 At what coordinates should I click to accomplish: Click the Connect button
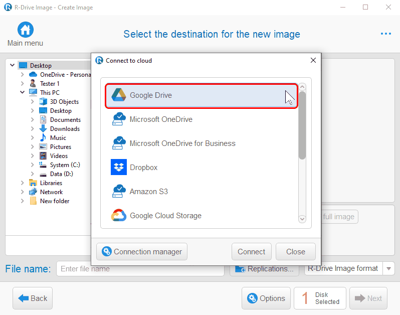tap(252, 252)
